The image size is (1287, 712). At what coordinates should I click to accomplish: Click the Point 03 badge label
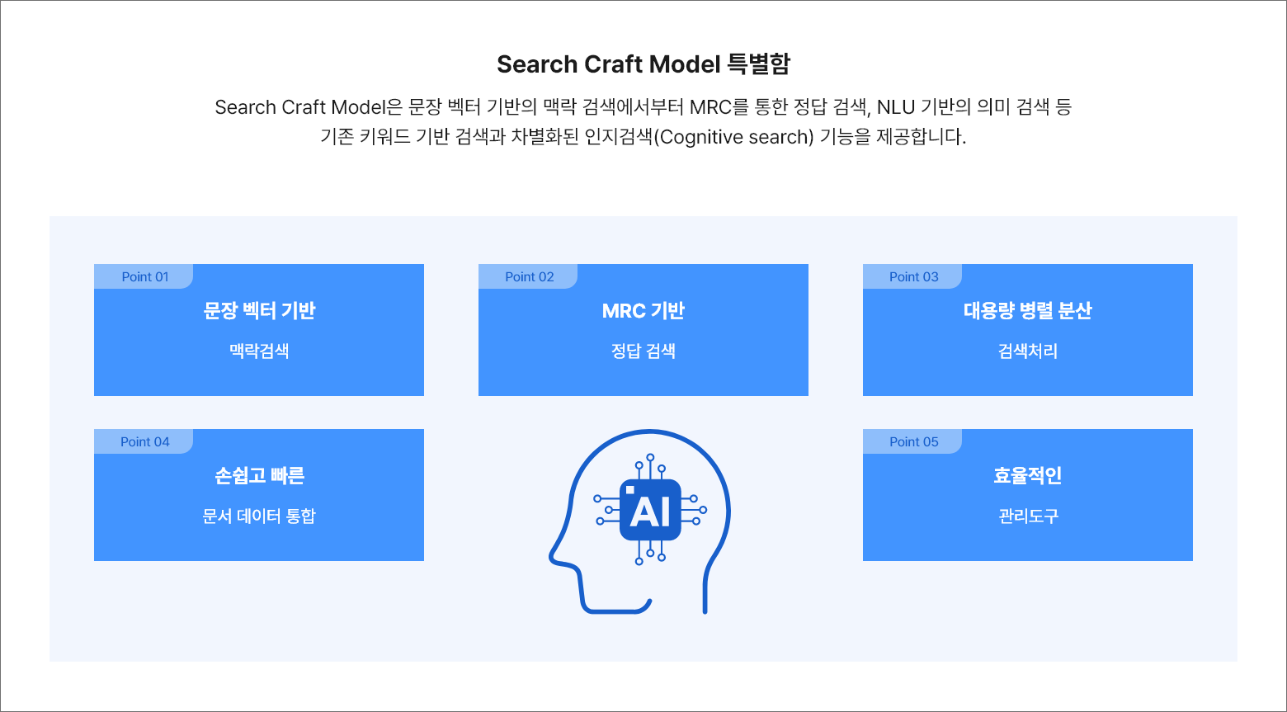pyautogui.click(x=913, y=277)
